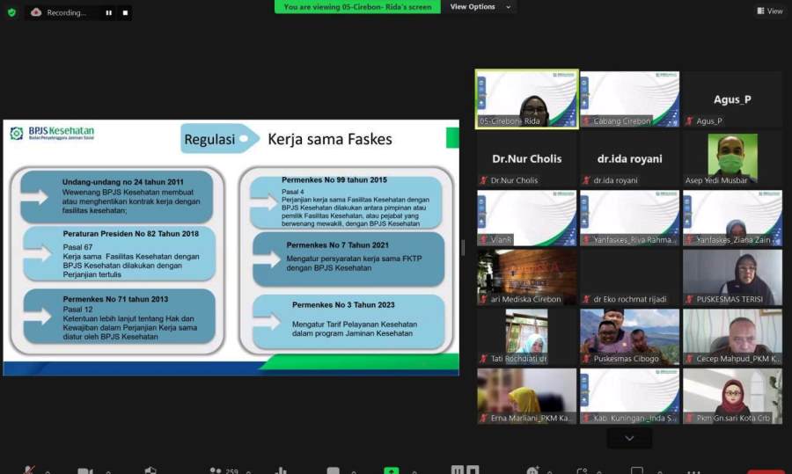Click muted mic icon on Erna Marliani_PKM tile

click(x=483, y=418)
